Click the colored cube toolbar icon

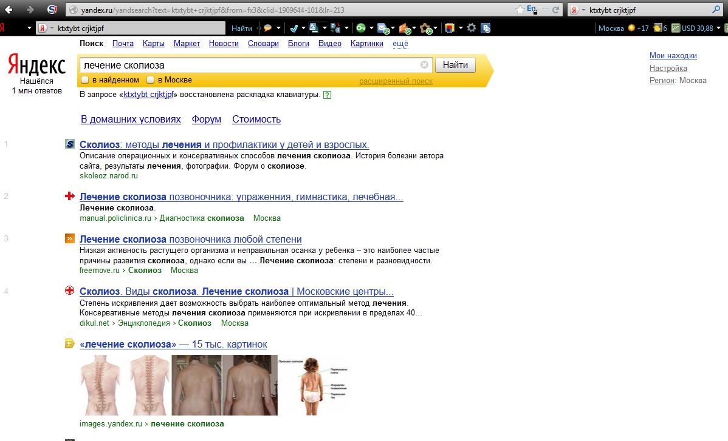point(450,29)
